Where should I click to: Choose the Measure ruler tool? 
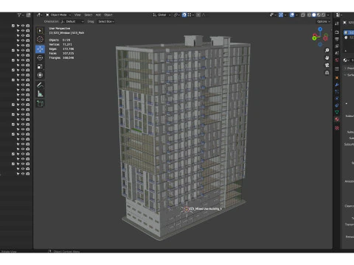[40, 93]
